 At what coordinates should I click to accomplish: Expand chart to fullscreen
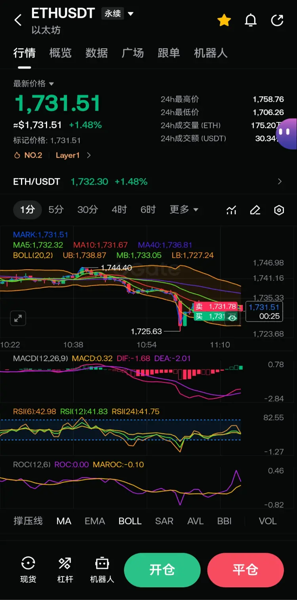click(x=18, y=318)
